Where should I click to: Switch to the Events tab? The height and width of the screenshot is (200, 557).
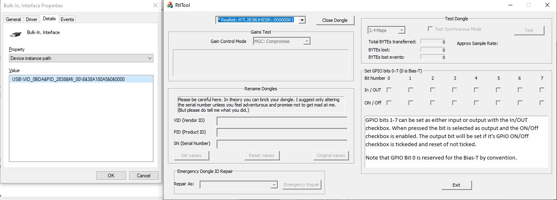(67, 19)
